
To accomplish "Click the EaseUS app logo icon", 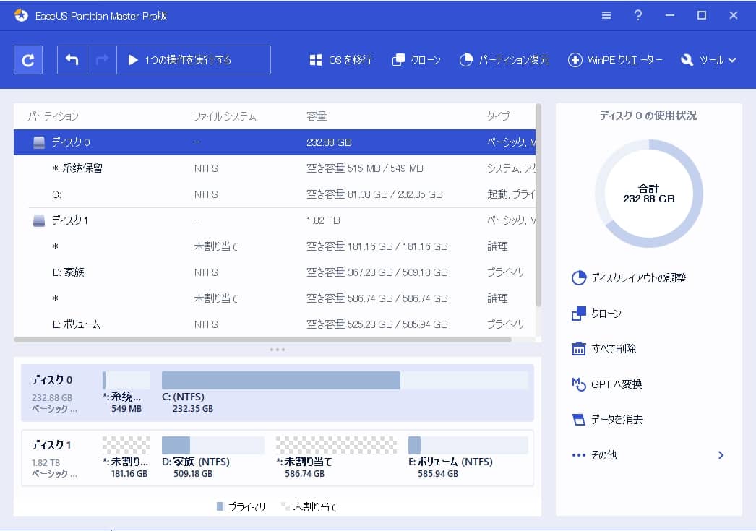I will 21,15.
